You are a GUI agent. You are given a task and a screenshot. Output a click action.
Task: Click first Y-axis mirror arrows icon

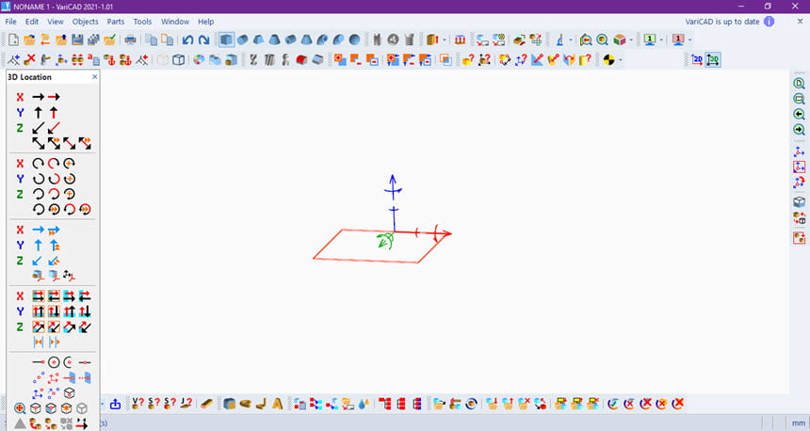39,311
